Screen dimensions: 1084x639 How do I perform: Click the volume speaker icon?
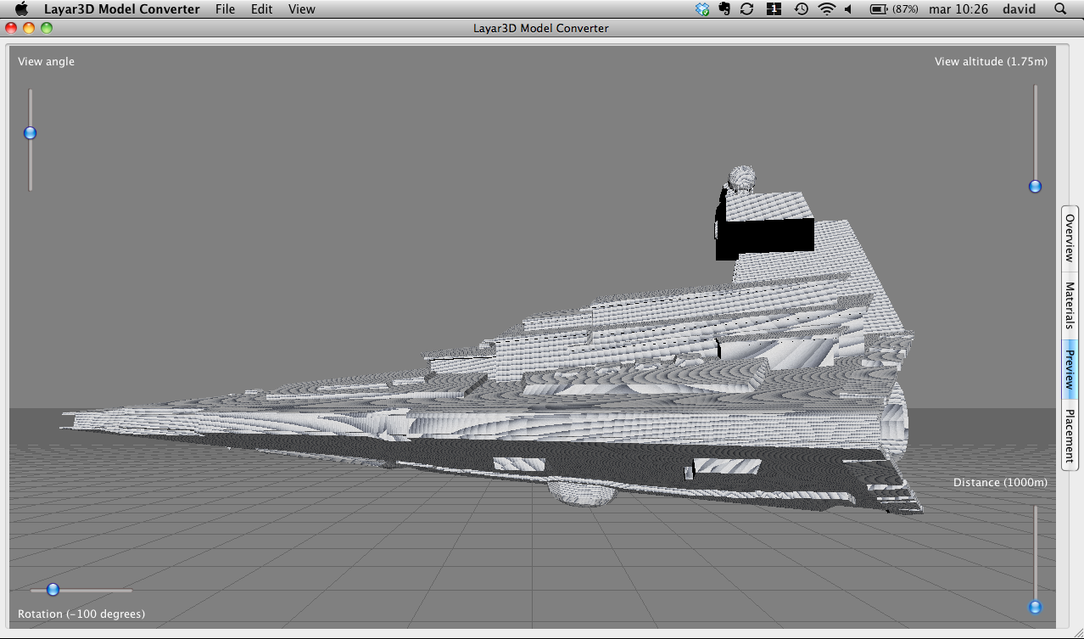pyautogui.click(x=848, y=9)
